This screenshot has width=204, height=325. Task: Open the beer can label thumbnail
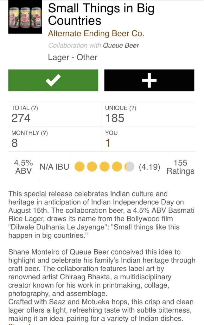[x=25, y=17]
